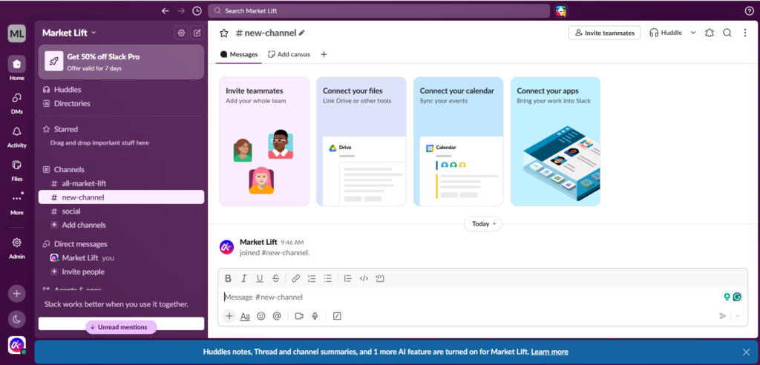Toggle italic formatting

click(x=243, y=278)
